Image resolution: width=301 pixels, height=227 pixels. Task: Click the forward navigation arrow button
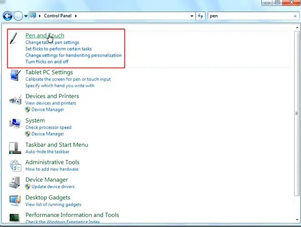(18, 16)
